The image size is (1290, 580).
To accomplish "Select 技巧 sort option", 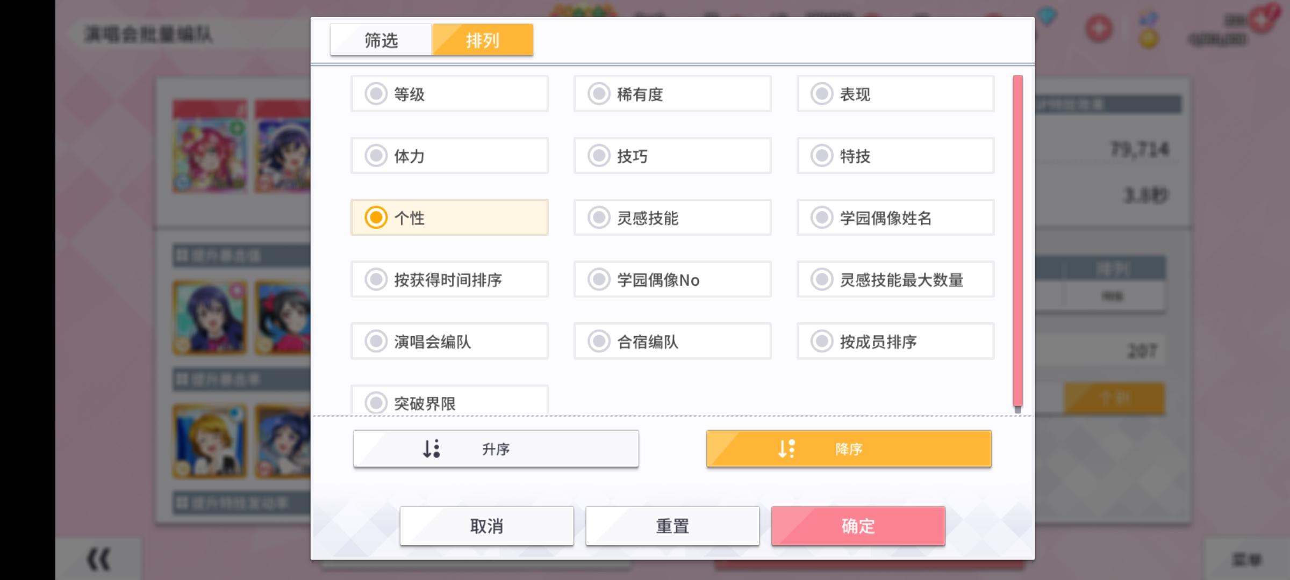I will pos(672,156).
